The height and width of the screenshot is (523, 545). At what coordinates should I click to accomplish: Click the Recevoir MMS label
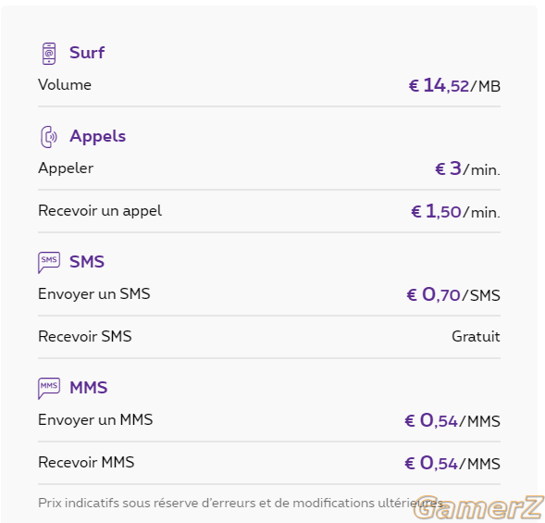coord(86,463)
